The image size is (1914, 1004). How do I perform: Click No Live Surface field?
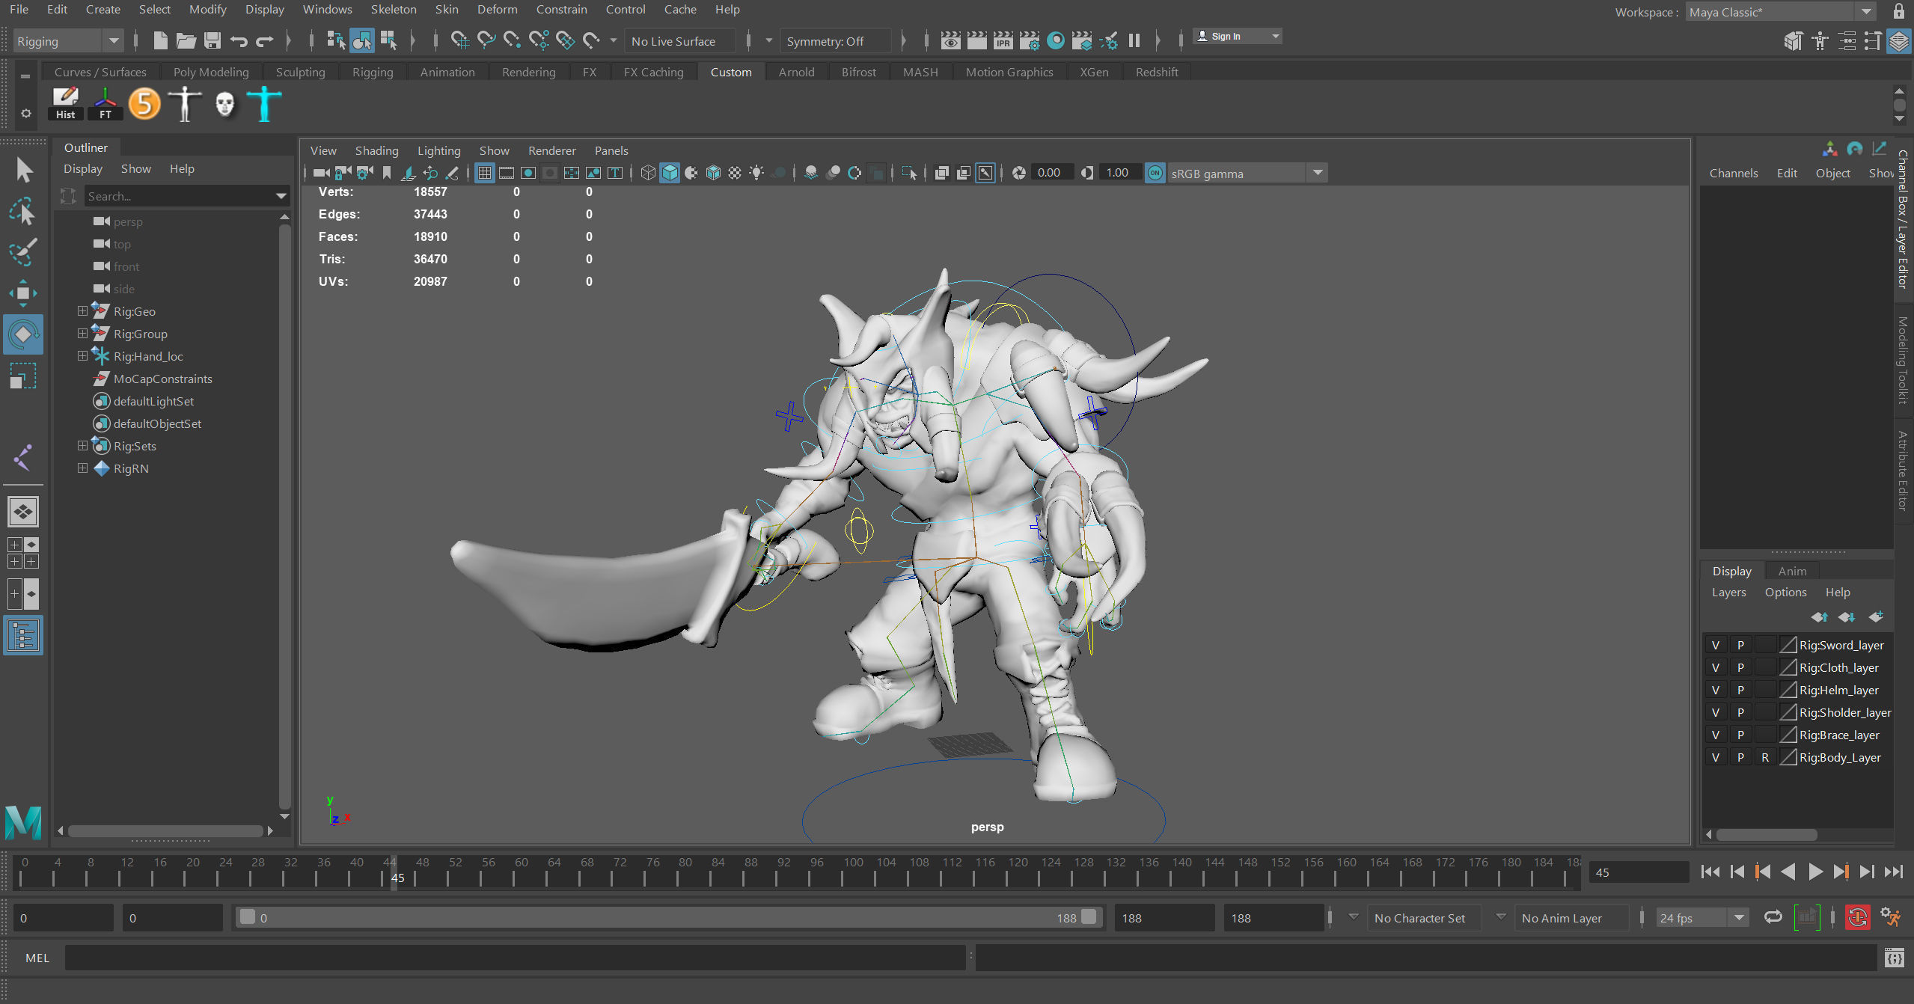(x=679, y=41)
